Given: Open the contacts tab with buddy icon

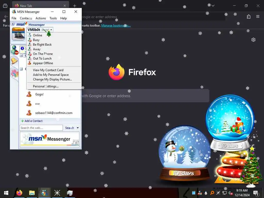Looking at the screenshot, I should coord(14,50).
